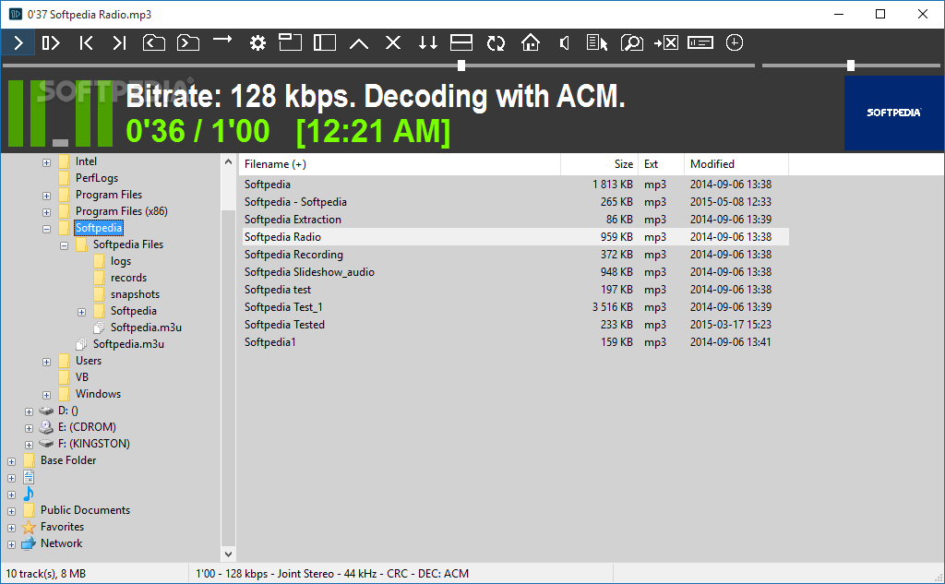Click the circled plus icon

(x=734, y=42)
